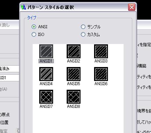Viewport: 151px width, 133px height.
Task: Click the ANSI36 label text
Action: (x=101, y=84)
